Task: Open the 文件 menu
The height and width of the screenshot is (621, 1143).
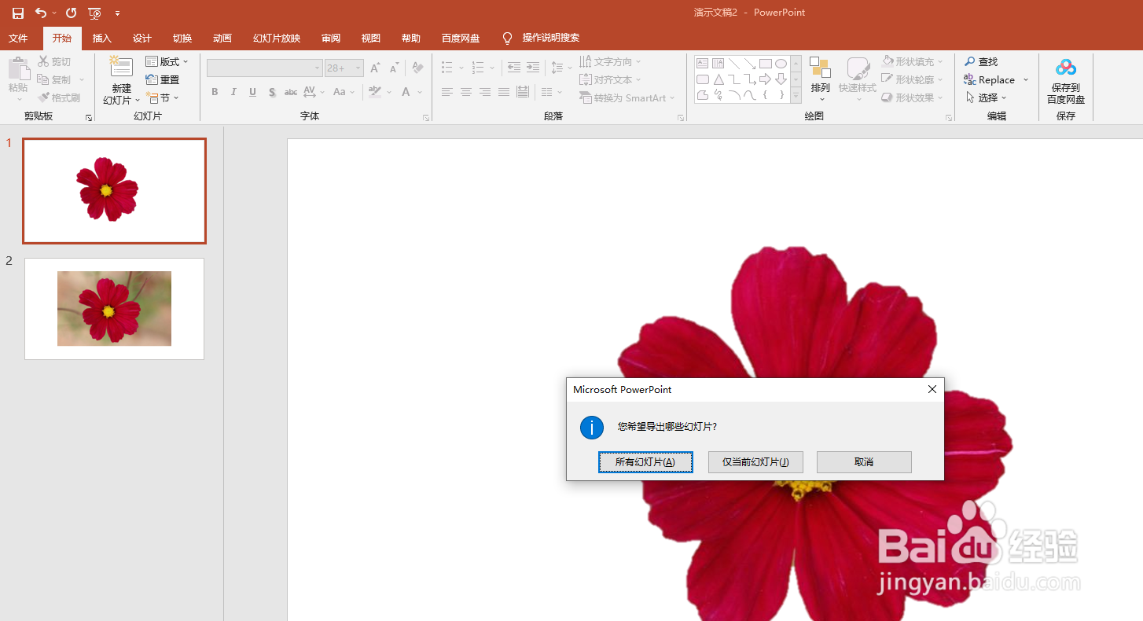Action: click(x=18, y=38)
